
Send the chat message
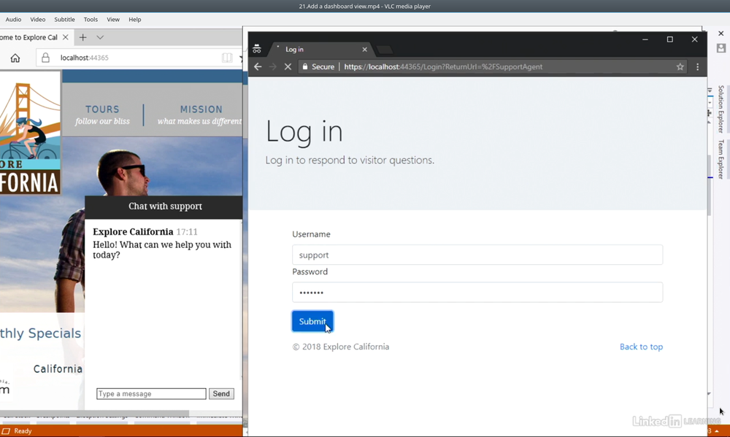[221, 394]
